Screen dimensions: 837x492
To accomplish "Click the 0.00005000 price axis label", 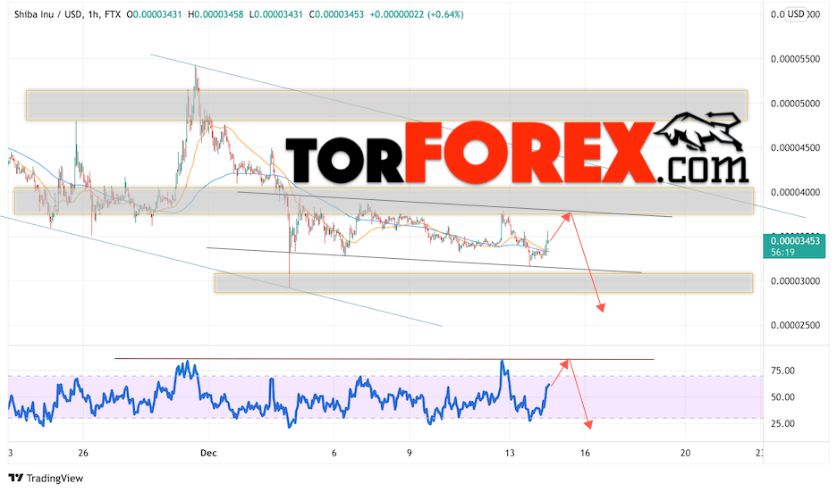I will pos(795,104).
